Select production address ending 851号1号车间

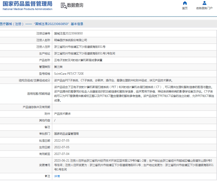84,53
